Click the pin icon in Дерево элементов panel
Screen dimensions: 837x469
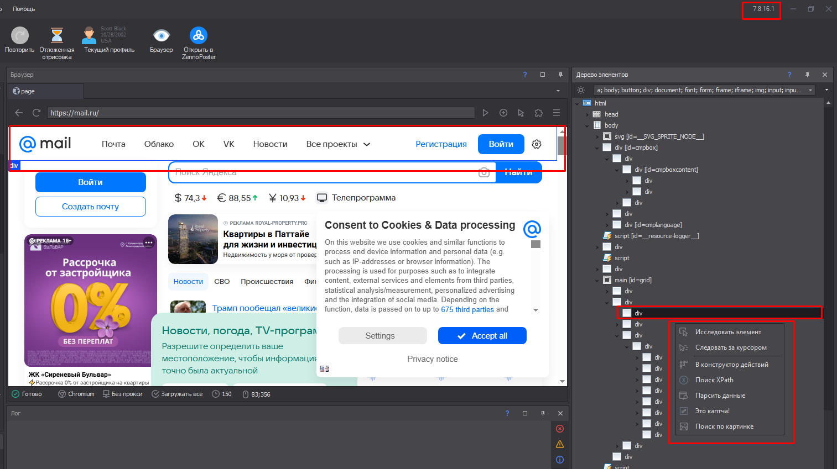point(807,75)
